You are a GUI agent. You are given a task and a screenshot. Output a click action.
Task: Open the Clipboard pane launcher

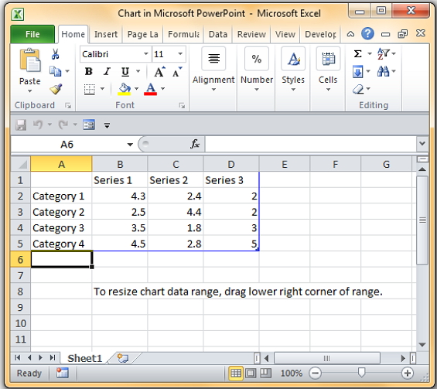coord(68,106)
